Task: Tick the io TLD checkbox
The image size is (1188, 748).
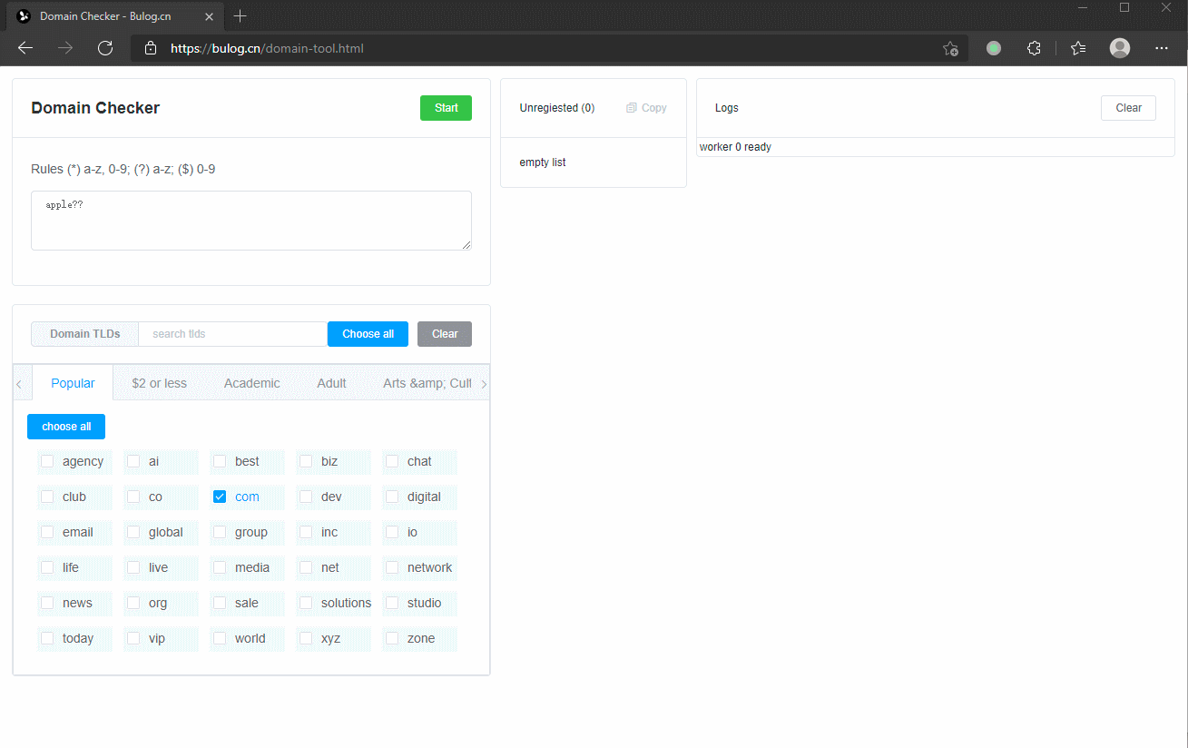Action: (392, 532)
